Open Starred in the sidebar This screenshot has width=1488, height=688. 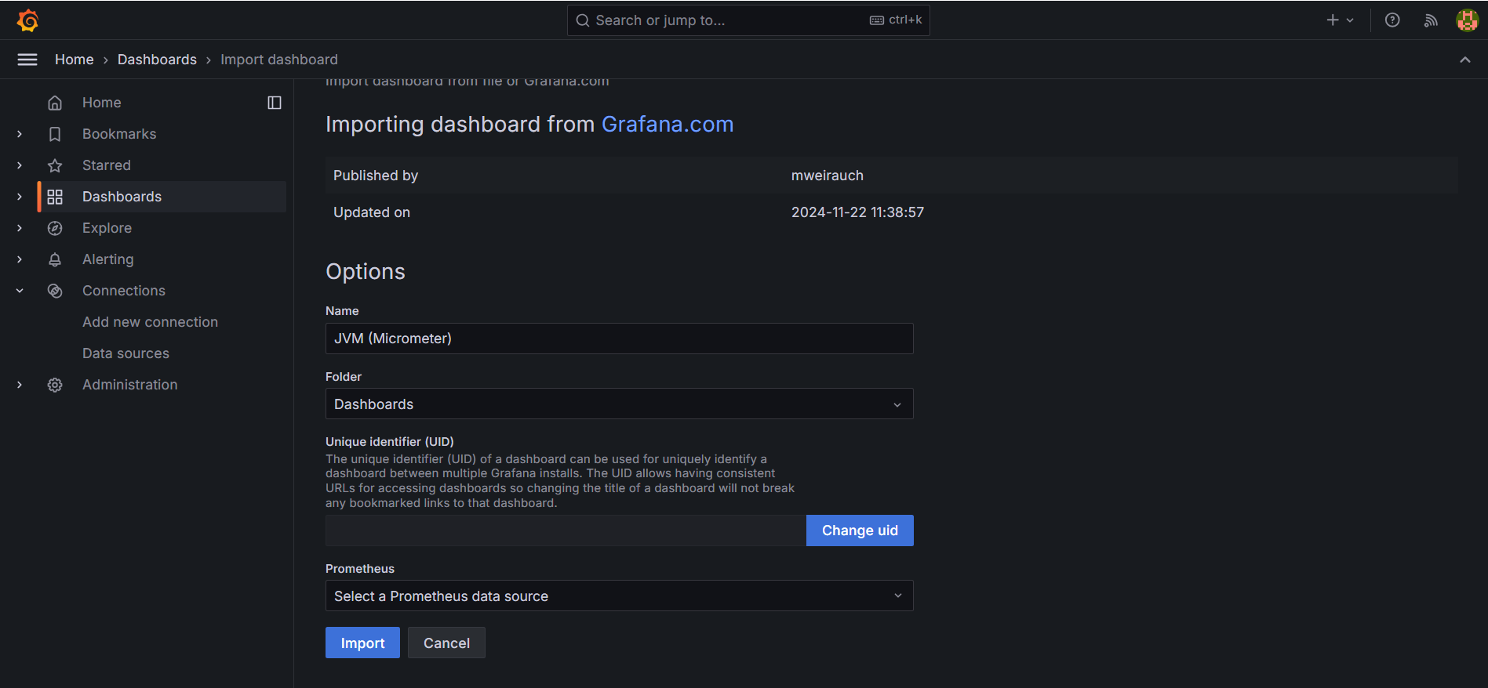tap(107, 165)
